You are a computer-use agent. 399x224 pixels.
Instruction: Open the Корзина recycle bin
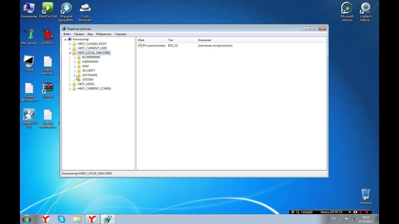pyautogui.click(x=366, y=196)
